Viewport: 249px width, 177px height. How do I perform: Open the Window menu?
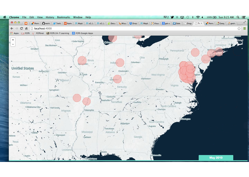(x=78, y=17)
